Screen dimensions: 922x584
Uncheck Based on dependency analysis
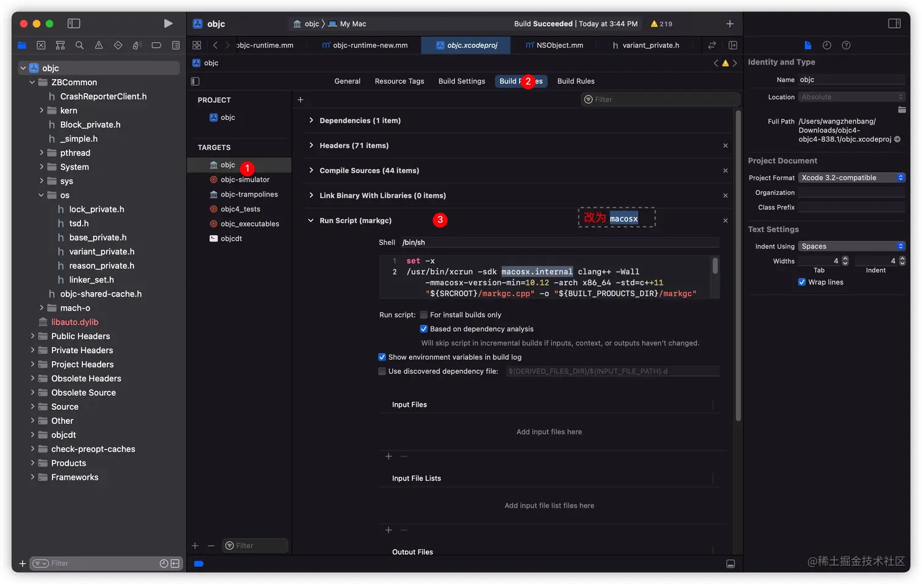click(x=424, y=329)
